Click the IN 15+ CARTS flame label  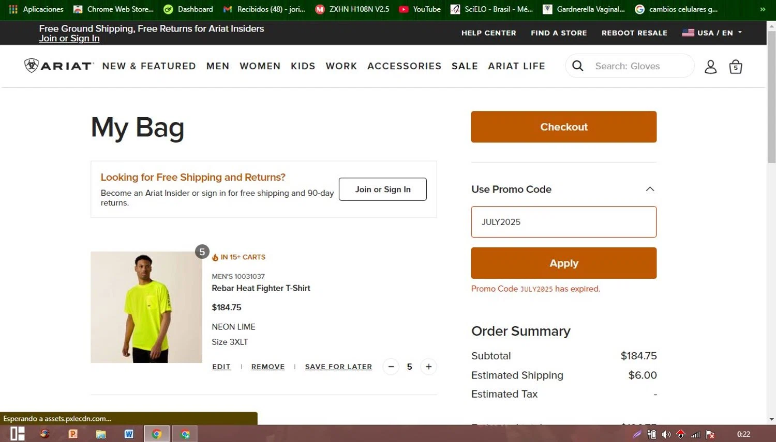(238, 257)
